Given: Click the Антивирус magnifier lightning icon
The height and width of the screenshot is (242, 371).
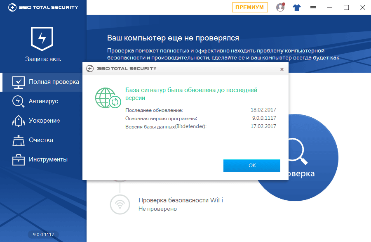Looking at the screenshot, I should point(19,102).
